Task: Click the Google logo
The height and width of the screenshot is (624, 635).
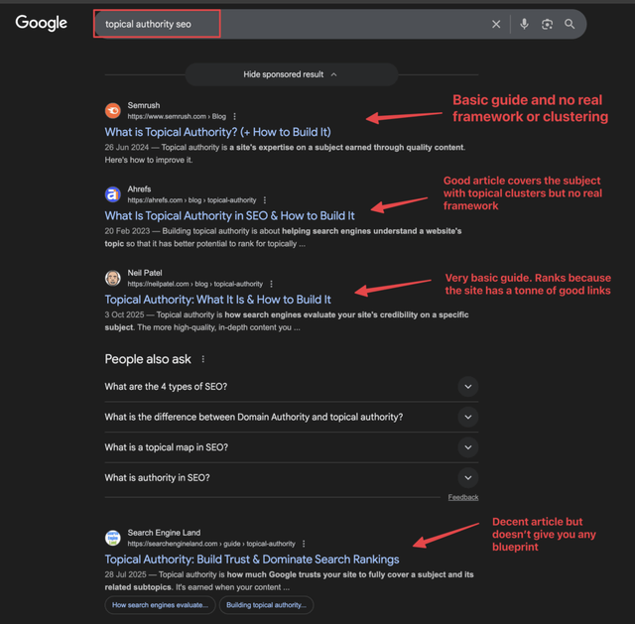Action: pyautogui.click(x=42, y=23)
